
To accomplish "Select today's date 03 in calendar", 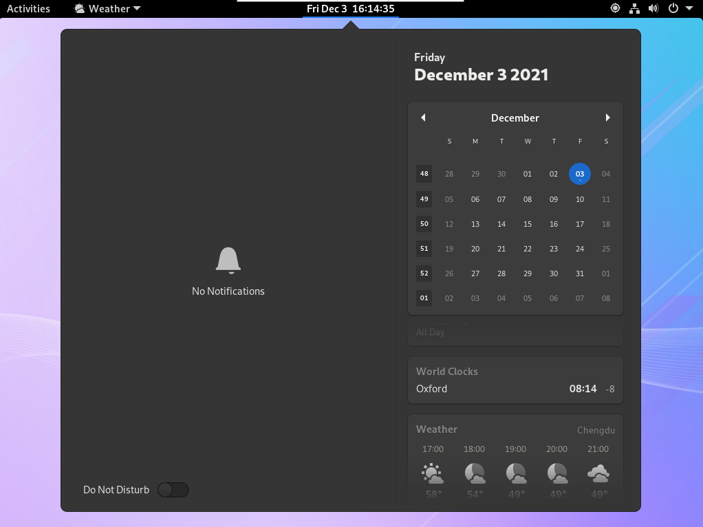I will pyautogui.click(x=579, y=174).
